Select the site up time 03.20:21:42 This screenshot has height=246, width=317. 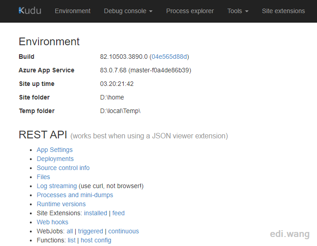point(117,84)
